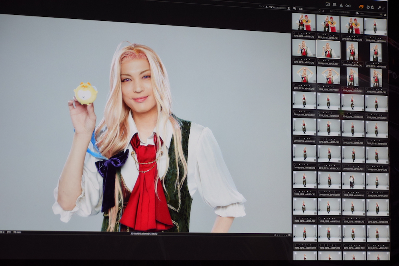Image resolution: width=399 pixels, height=266 pixels.
Task: Set star rating dots on e9174.CR2
Action: point(353,63)
